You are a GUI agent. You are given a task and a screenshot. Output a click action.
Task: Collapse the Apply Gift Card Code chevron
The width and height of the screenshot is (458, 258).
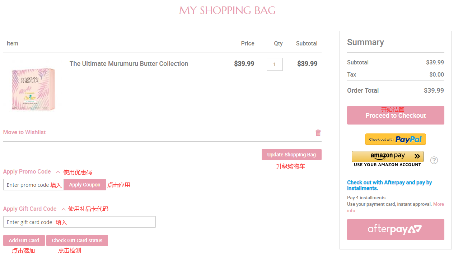[64, 209]
